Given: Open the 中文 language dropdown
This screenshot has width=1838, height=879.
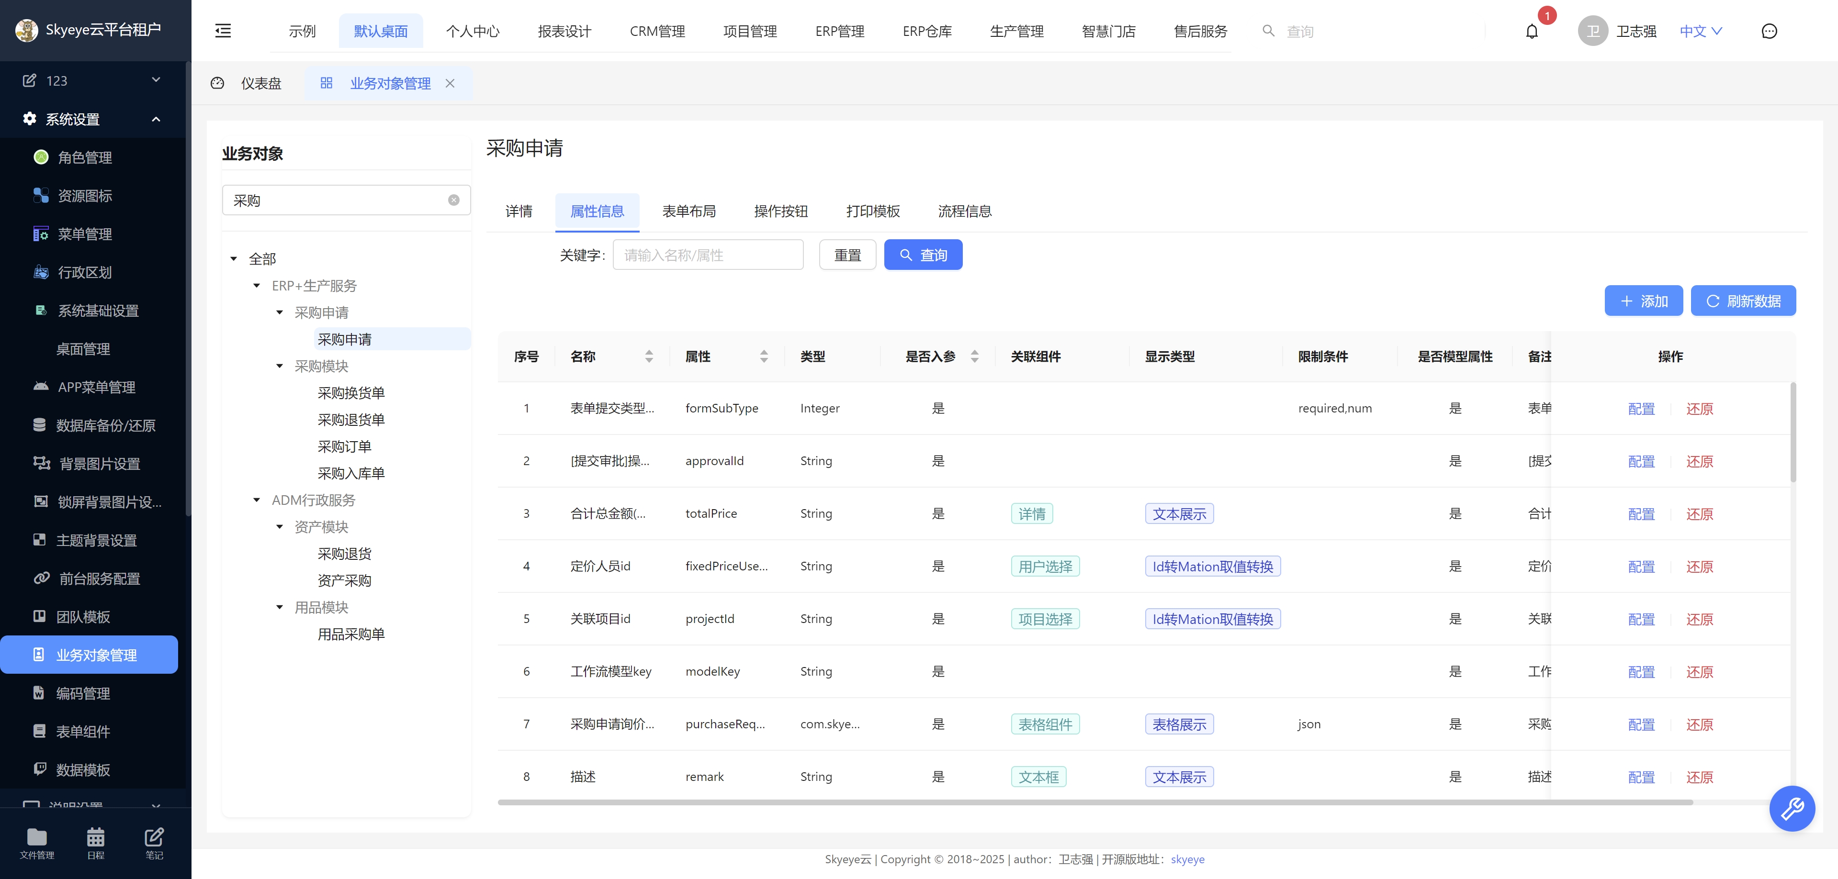Looking at the screenshot, I should [x=1700, y=31].
